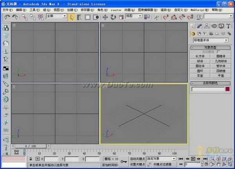235x169 pixels.
Task: Open the Modify panel tab
Action: click(199, 26)
